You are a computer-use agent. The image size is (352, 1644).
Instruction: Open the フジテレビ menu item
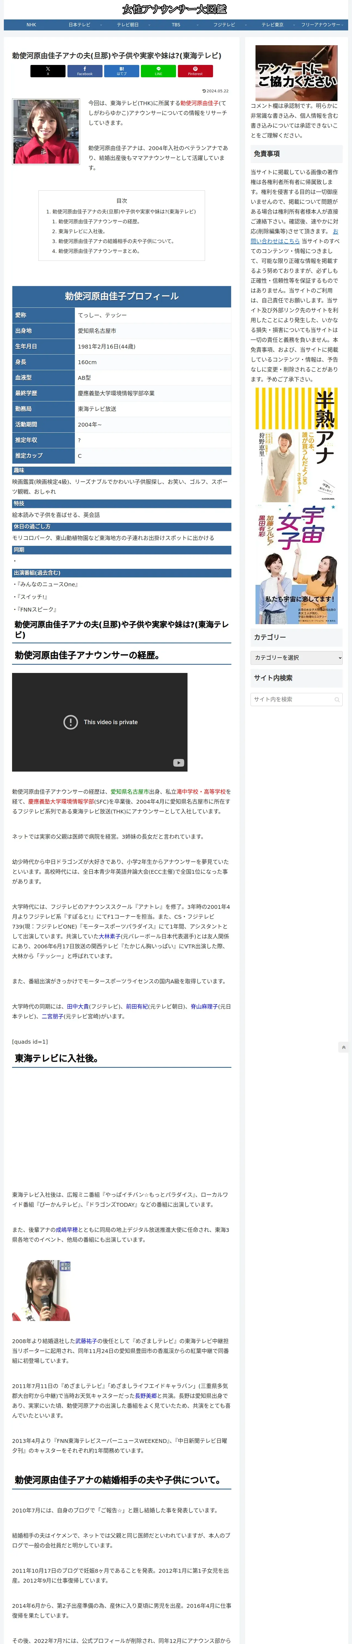[x=224, y=25]
